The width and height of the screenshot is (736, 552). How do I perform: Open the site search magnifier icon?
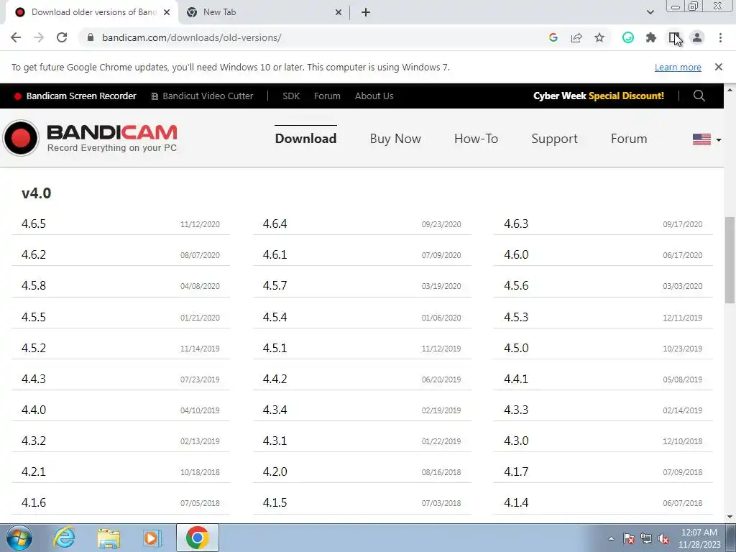pos(699,96)
